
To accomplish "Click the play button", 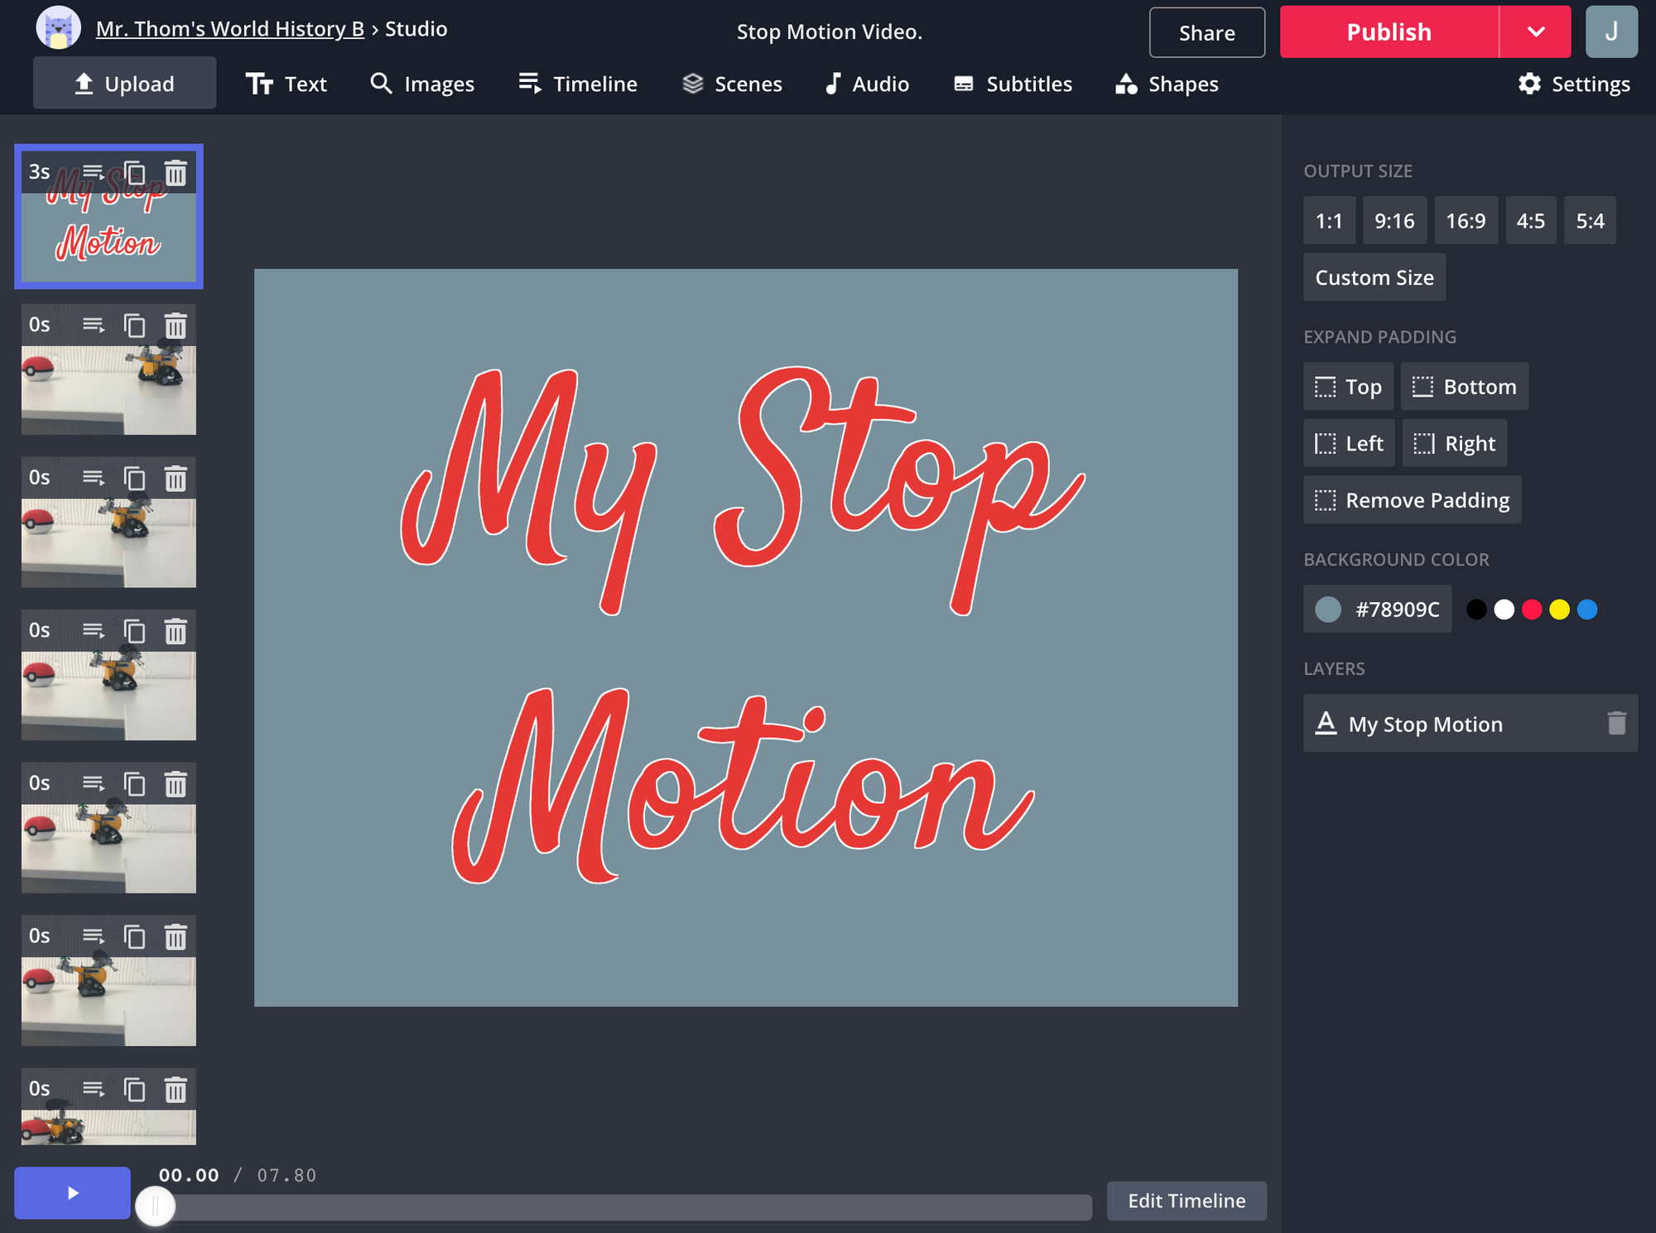I will pyautogui.click(x=72, y=1192).
